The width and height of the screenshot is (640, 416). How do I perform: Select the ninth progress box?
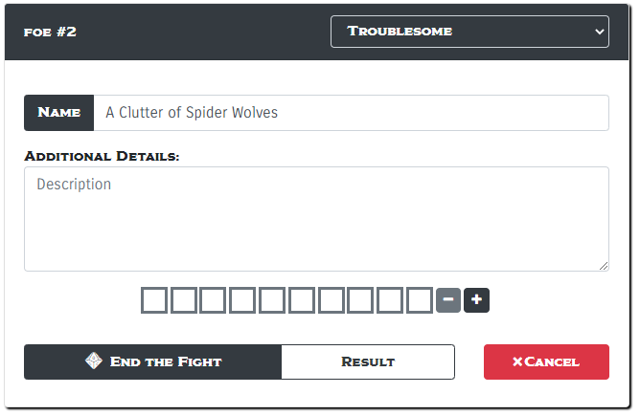click(391, 300)
